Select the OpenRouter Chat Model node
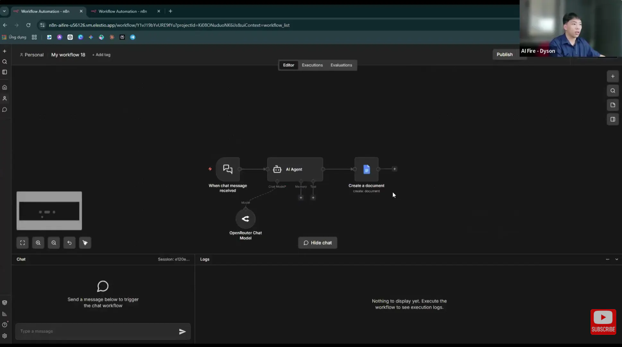 246,219
